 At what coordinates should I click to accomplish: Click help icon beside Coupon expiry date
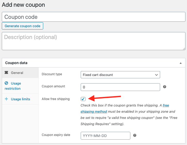[x=135, y=135]
